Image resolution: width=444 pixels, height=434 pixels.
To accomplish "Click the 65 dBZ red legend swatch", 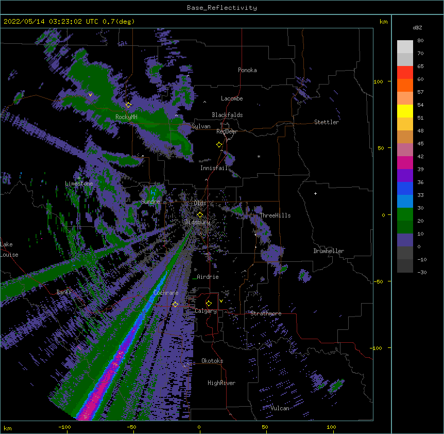I will click(405, 73).
